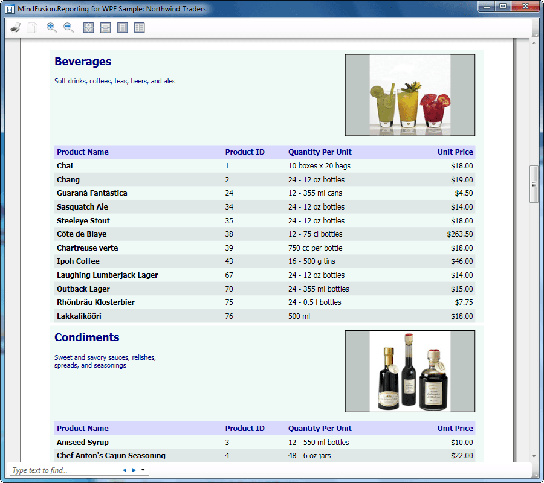Find next match with the right arrow
The image size is (544, 483).
pos(134,470)
